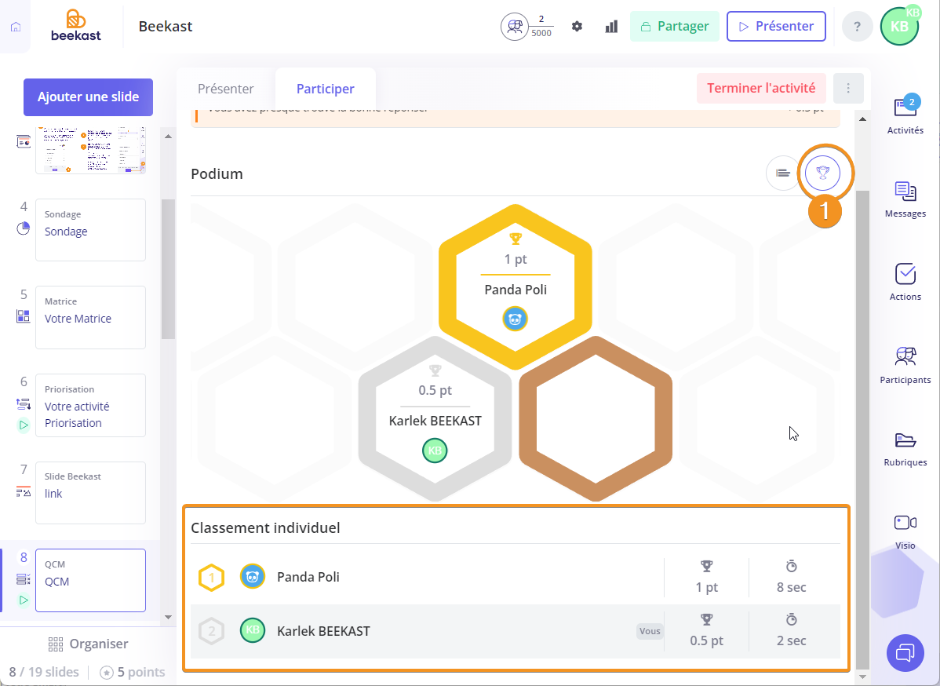Open the KB user profile avatar

click(899, 27)
